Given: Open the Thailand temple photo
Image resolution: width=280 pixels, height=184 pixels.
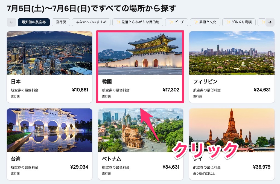Looking at the screenshot, I should coord(232,130).
